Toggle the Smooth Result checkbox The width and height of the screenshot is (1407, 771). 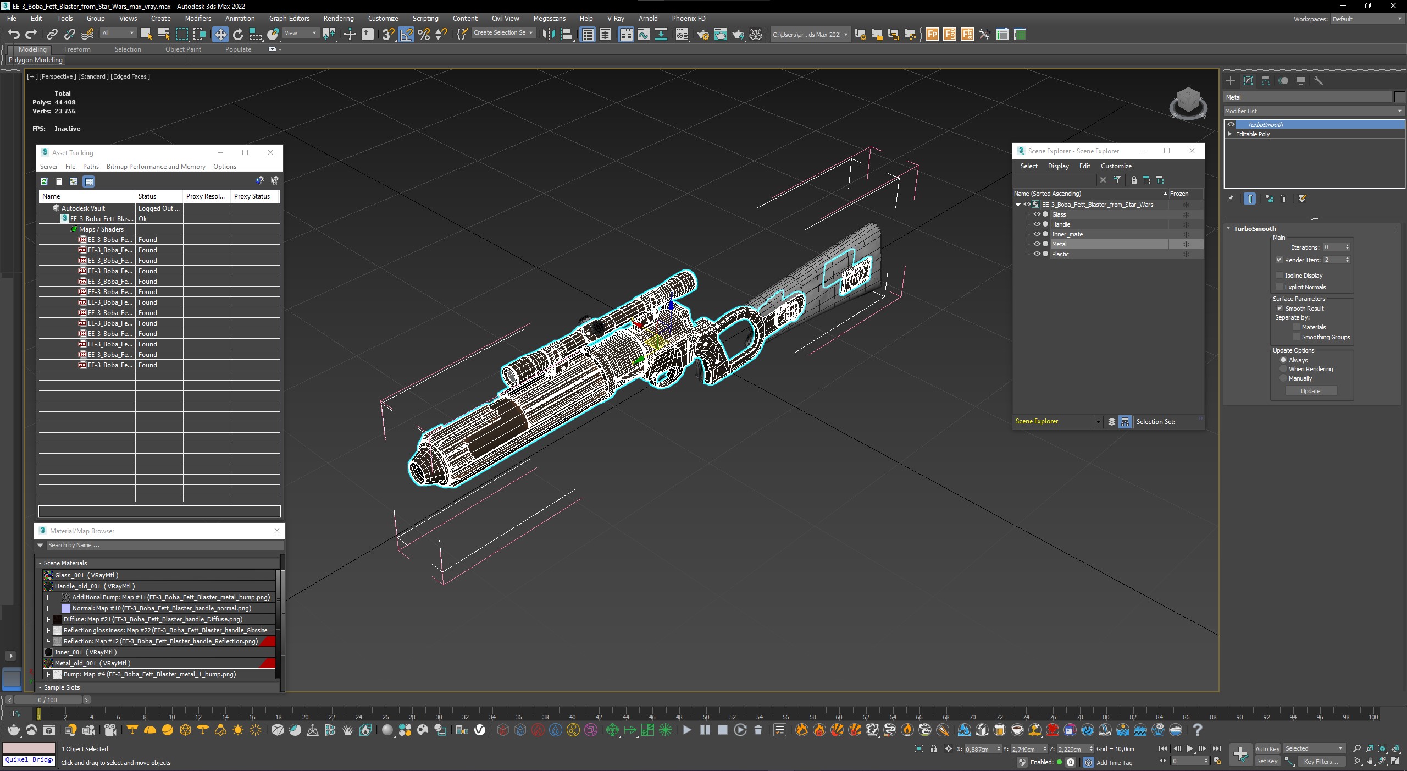coord(1279,308)
